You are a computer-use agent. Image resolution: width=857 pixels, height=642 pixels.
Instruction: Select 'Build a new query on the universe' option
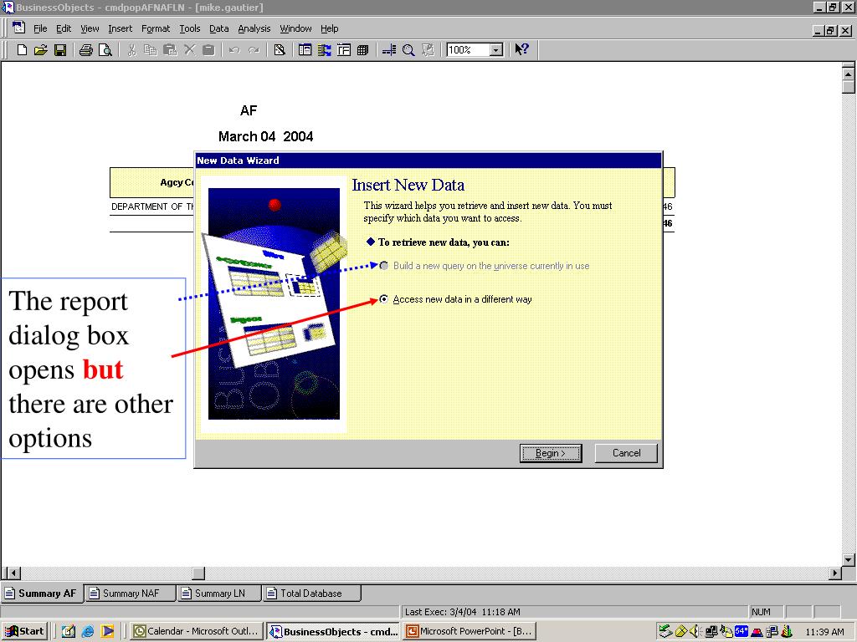click(384, 266)
